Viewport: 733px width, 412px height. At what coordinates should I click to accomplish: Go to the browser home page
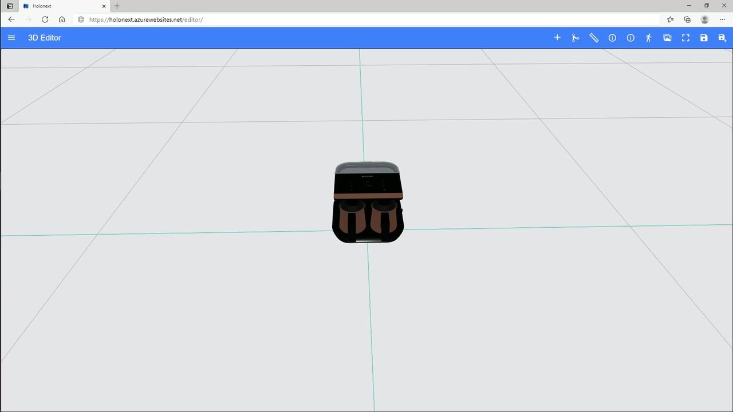click(x=62, y=19)
